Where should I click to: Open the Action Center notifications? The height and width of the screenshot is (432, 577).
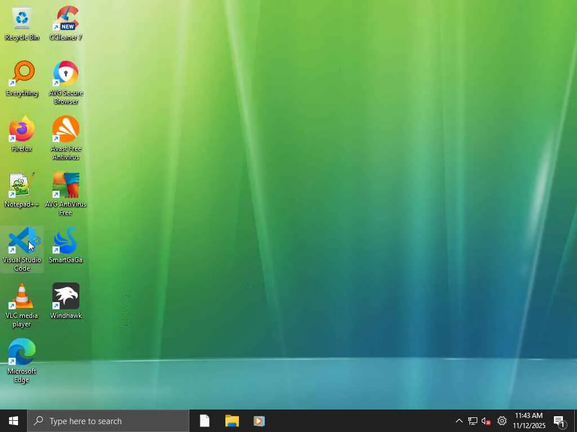(x=560, y=421)
